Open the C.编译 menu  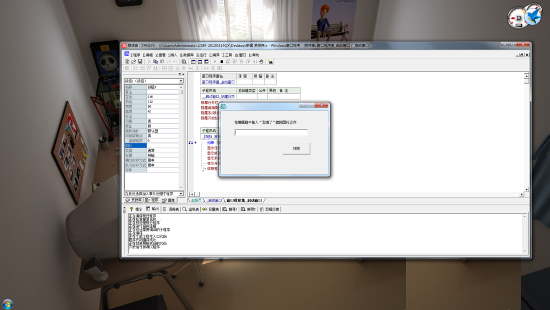[x=215, y=55]
